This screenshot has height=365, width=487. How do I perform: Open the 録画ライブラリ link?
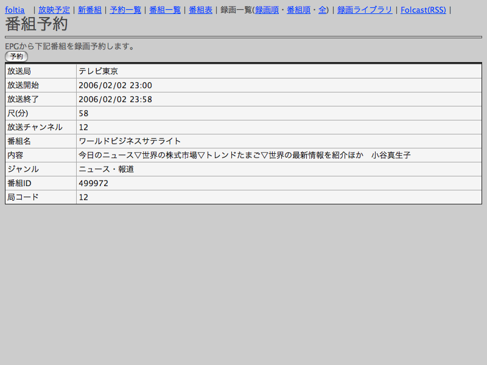[x=365, y=10]
